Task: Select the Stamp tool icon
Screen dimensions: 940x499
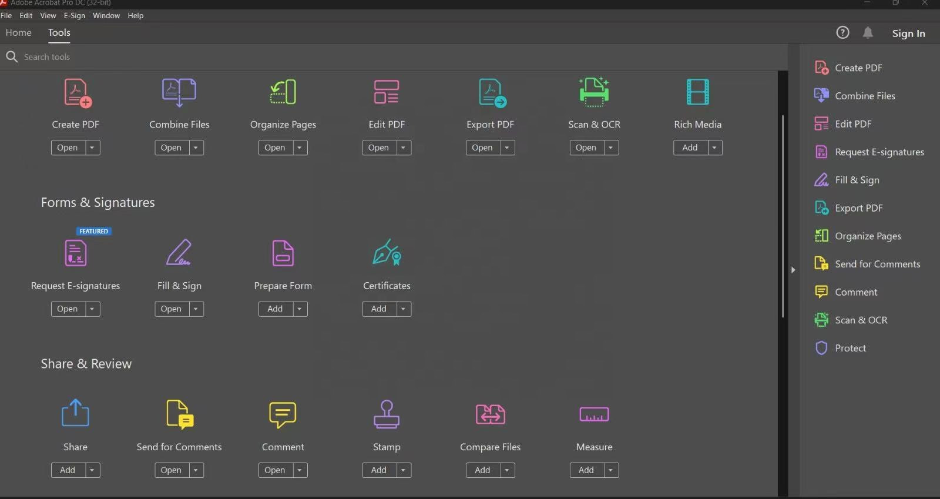Action: click(387, 414)
